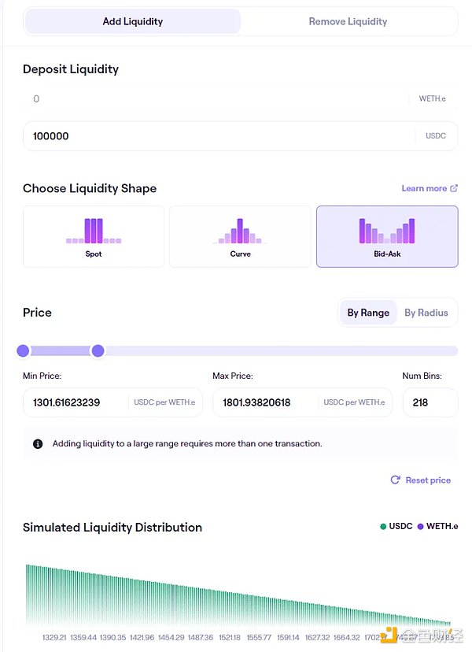Click the Spot shape bar chart icon
This screenshot has width=472, height=652.
click(x=94, y=230)
